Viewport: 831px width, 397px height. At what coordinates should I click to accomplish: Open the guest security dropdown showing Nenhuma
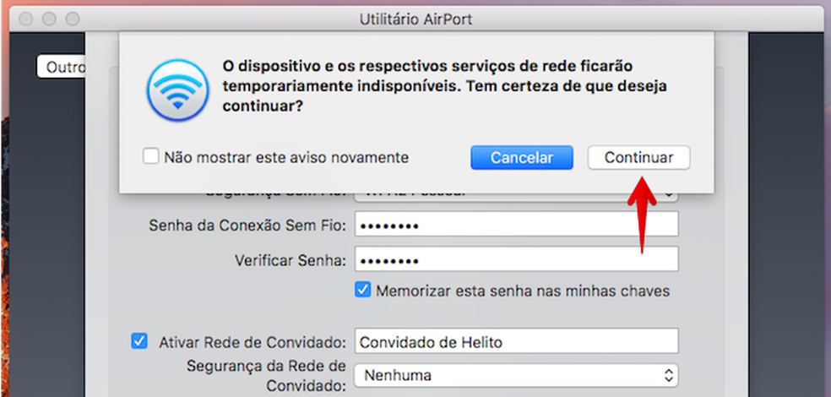(x=517, y=374)
